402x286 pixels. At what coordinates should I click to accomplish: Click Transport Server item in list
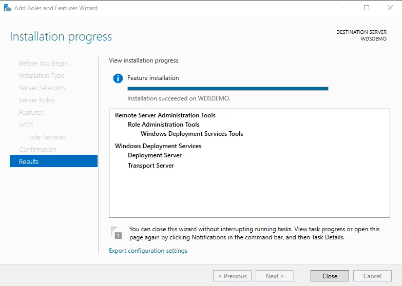click(151, 166)
